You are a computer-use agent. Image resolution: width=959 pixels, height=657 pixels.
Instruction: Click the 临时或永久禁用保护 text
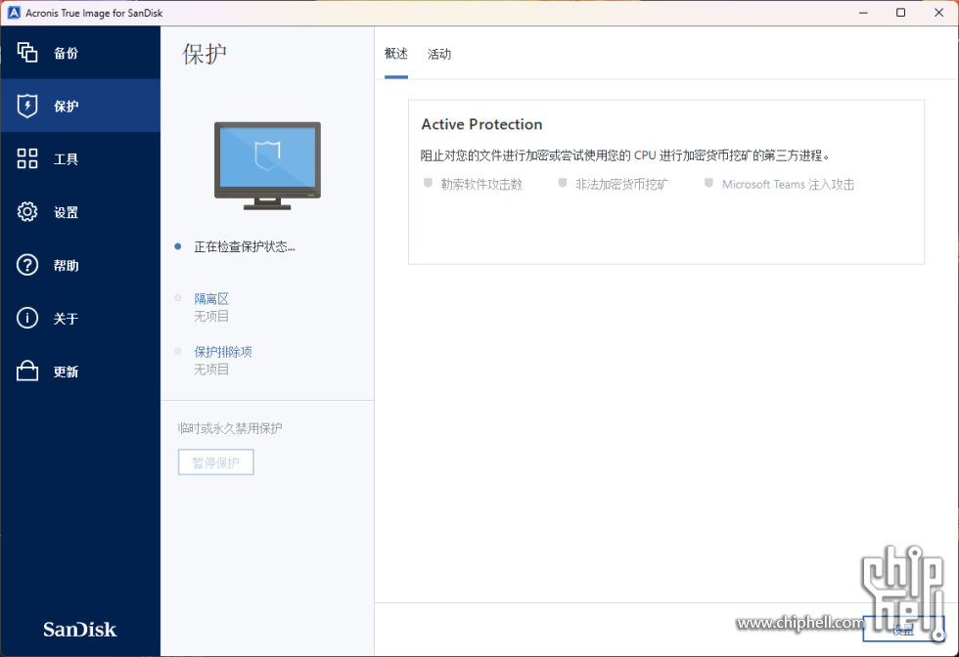point(230,428)
